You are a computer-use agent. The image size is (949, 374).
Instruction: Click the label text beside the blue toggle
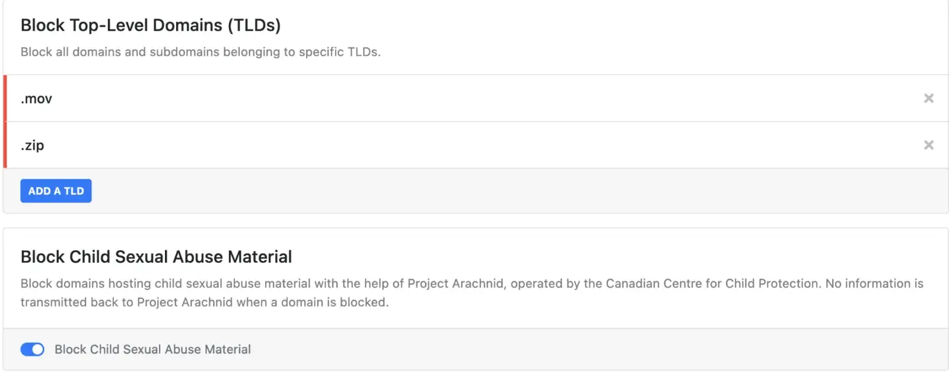coord(152,350)
